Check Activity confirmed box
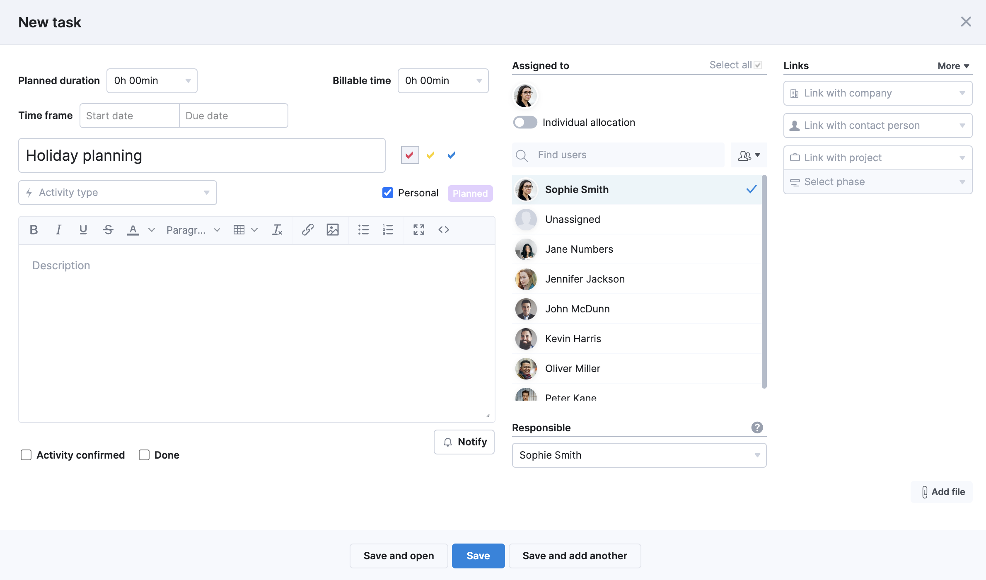The image size is (986, 580). point(26,455)
